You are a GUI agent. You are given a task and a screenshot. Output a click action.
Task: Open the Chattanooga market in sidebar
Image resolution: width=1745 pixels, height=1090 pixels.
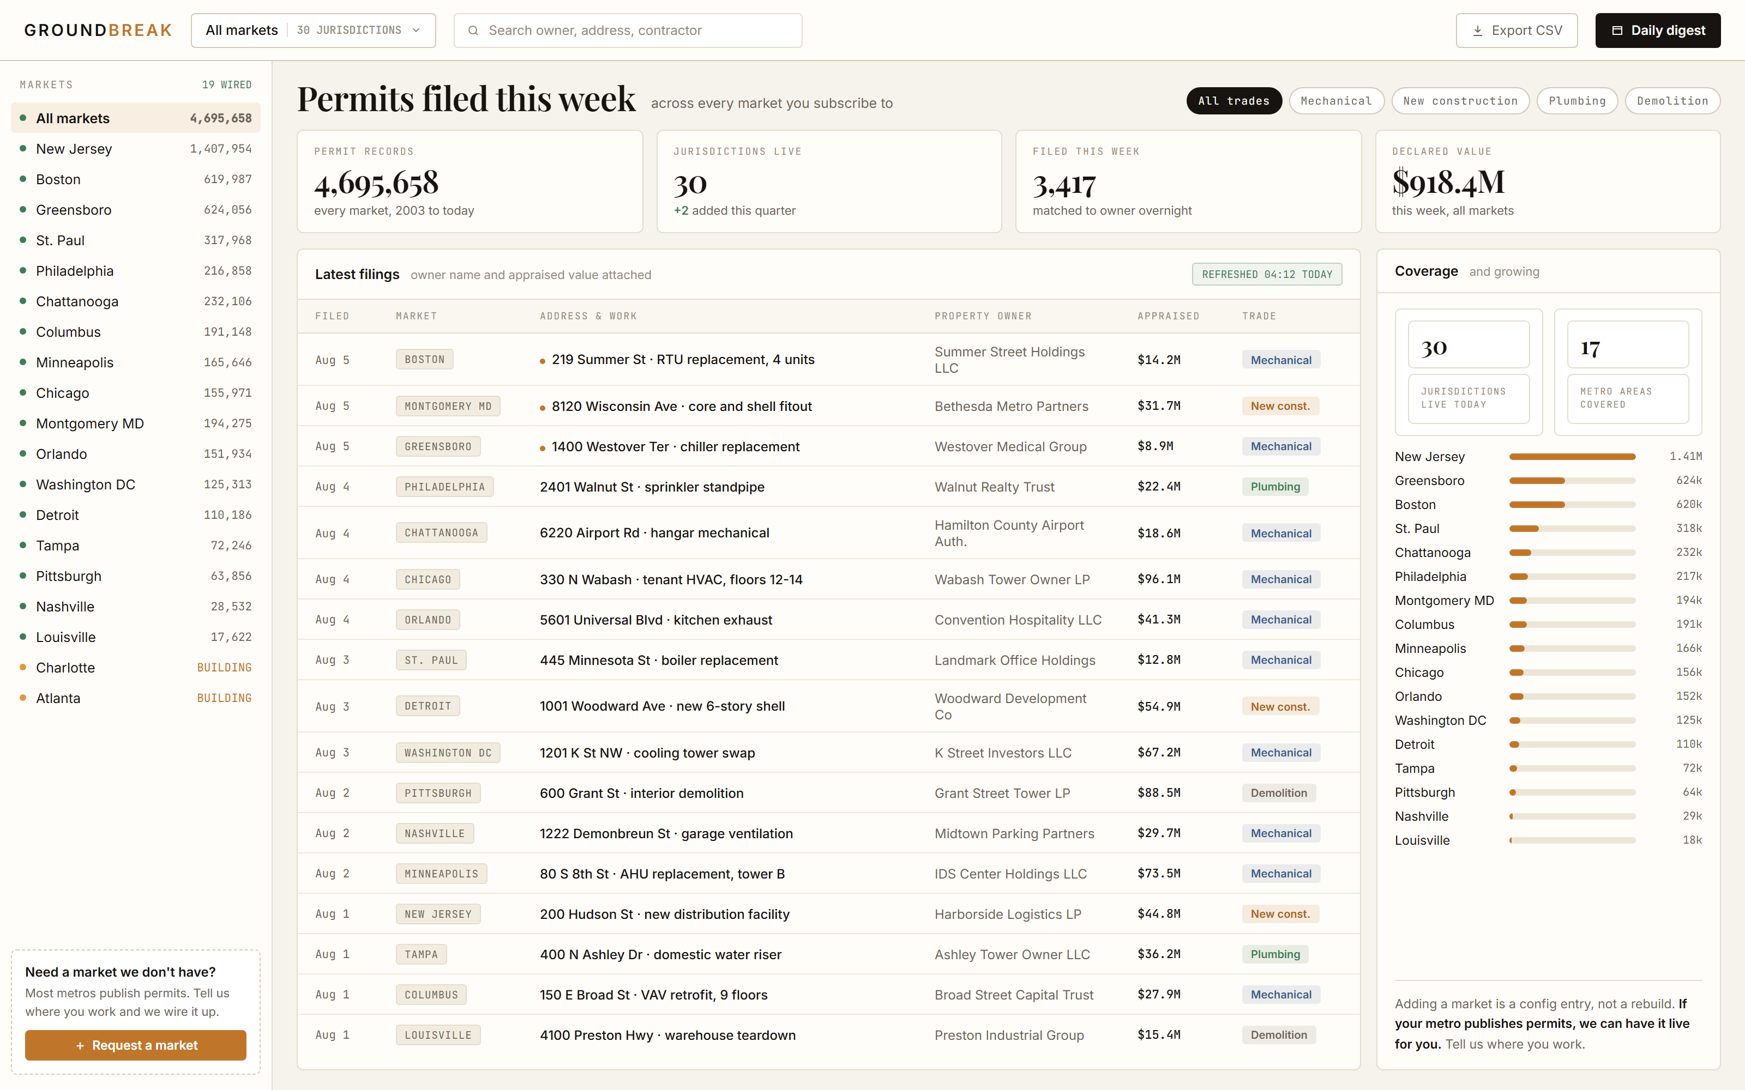point(136,301)
